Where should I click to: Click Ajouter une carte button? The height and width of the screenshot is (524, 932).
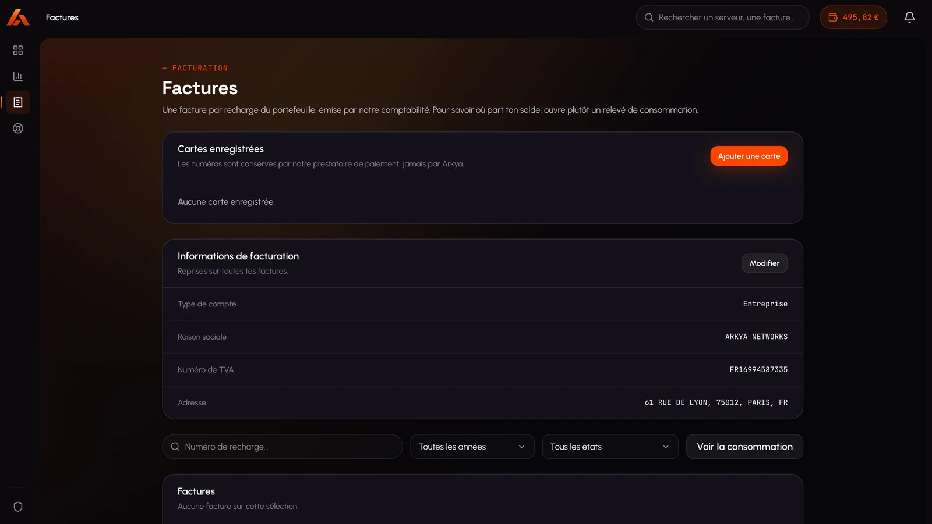749,156
